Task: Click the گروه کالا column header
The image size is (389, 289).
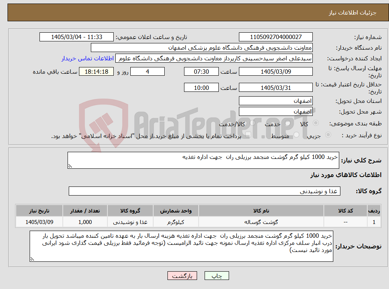Action: (130, 211)
